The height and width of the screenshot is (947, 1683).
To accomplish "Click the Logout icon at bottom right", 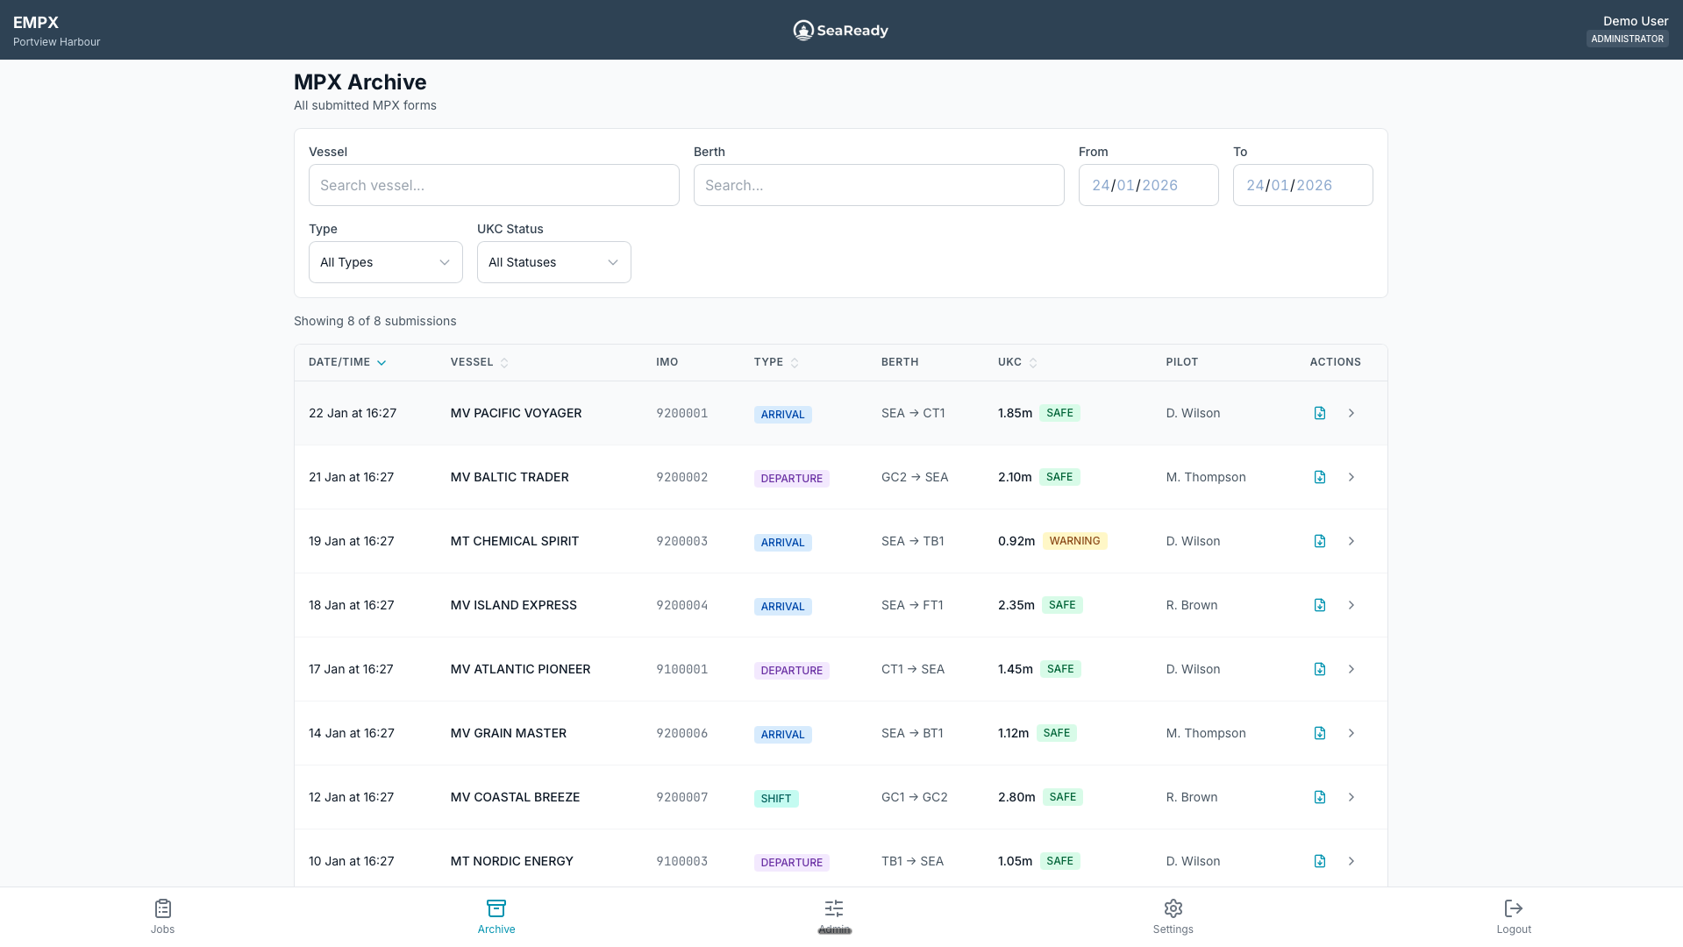I will tap(1513, 908).
